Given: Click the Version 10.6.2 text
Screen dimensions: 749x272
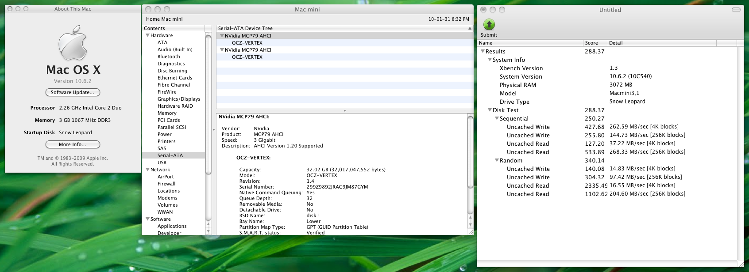Looking at the screenshot, I should [73, 81].
